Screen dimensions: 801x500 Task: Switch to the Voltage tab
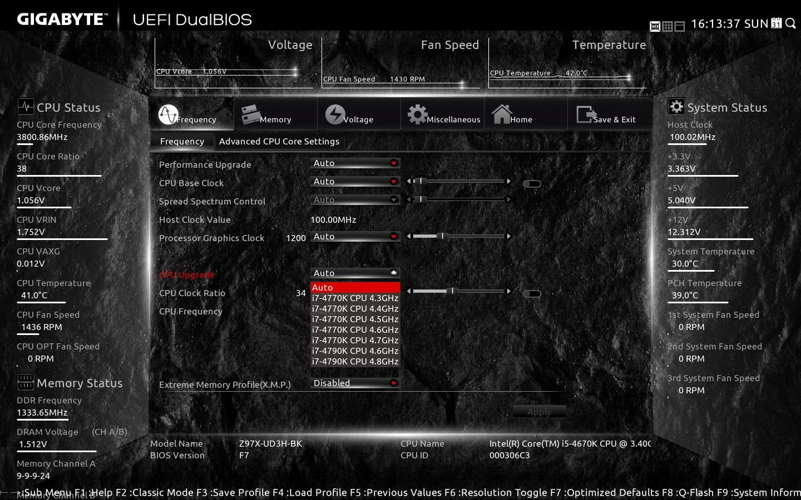point(359,114)
